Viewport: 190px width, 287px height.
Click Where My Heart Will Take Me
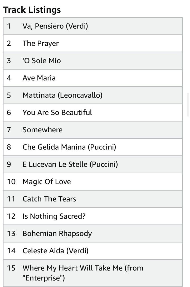tap(93, 273)
